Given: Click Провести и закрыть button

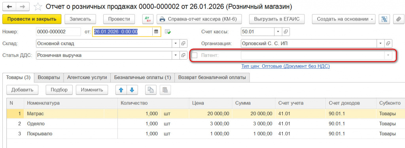Looking at the screenshot, I should (x=32, y=19).
